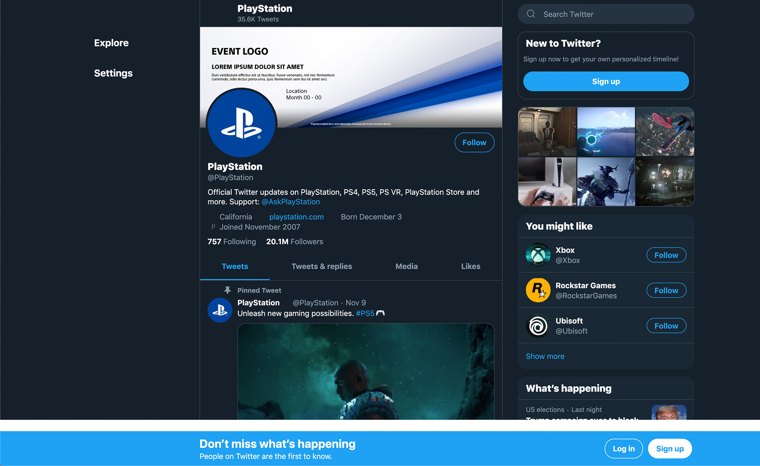
Task: Switch to the Likes tab
Action: click(x=471, y=266)
